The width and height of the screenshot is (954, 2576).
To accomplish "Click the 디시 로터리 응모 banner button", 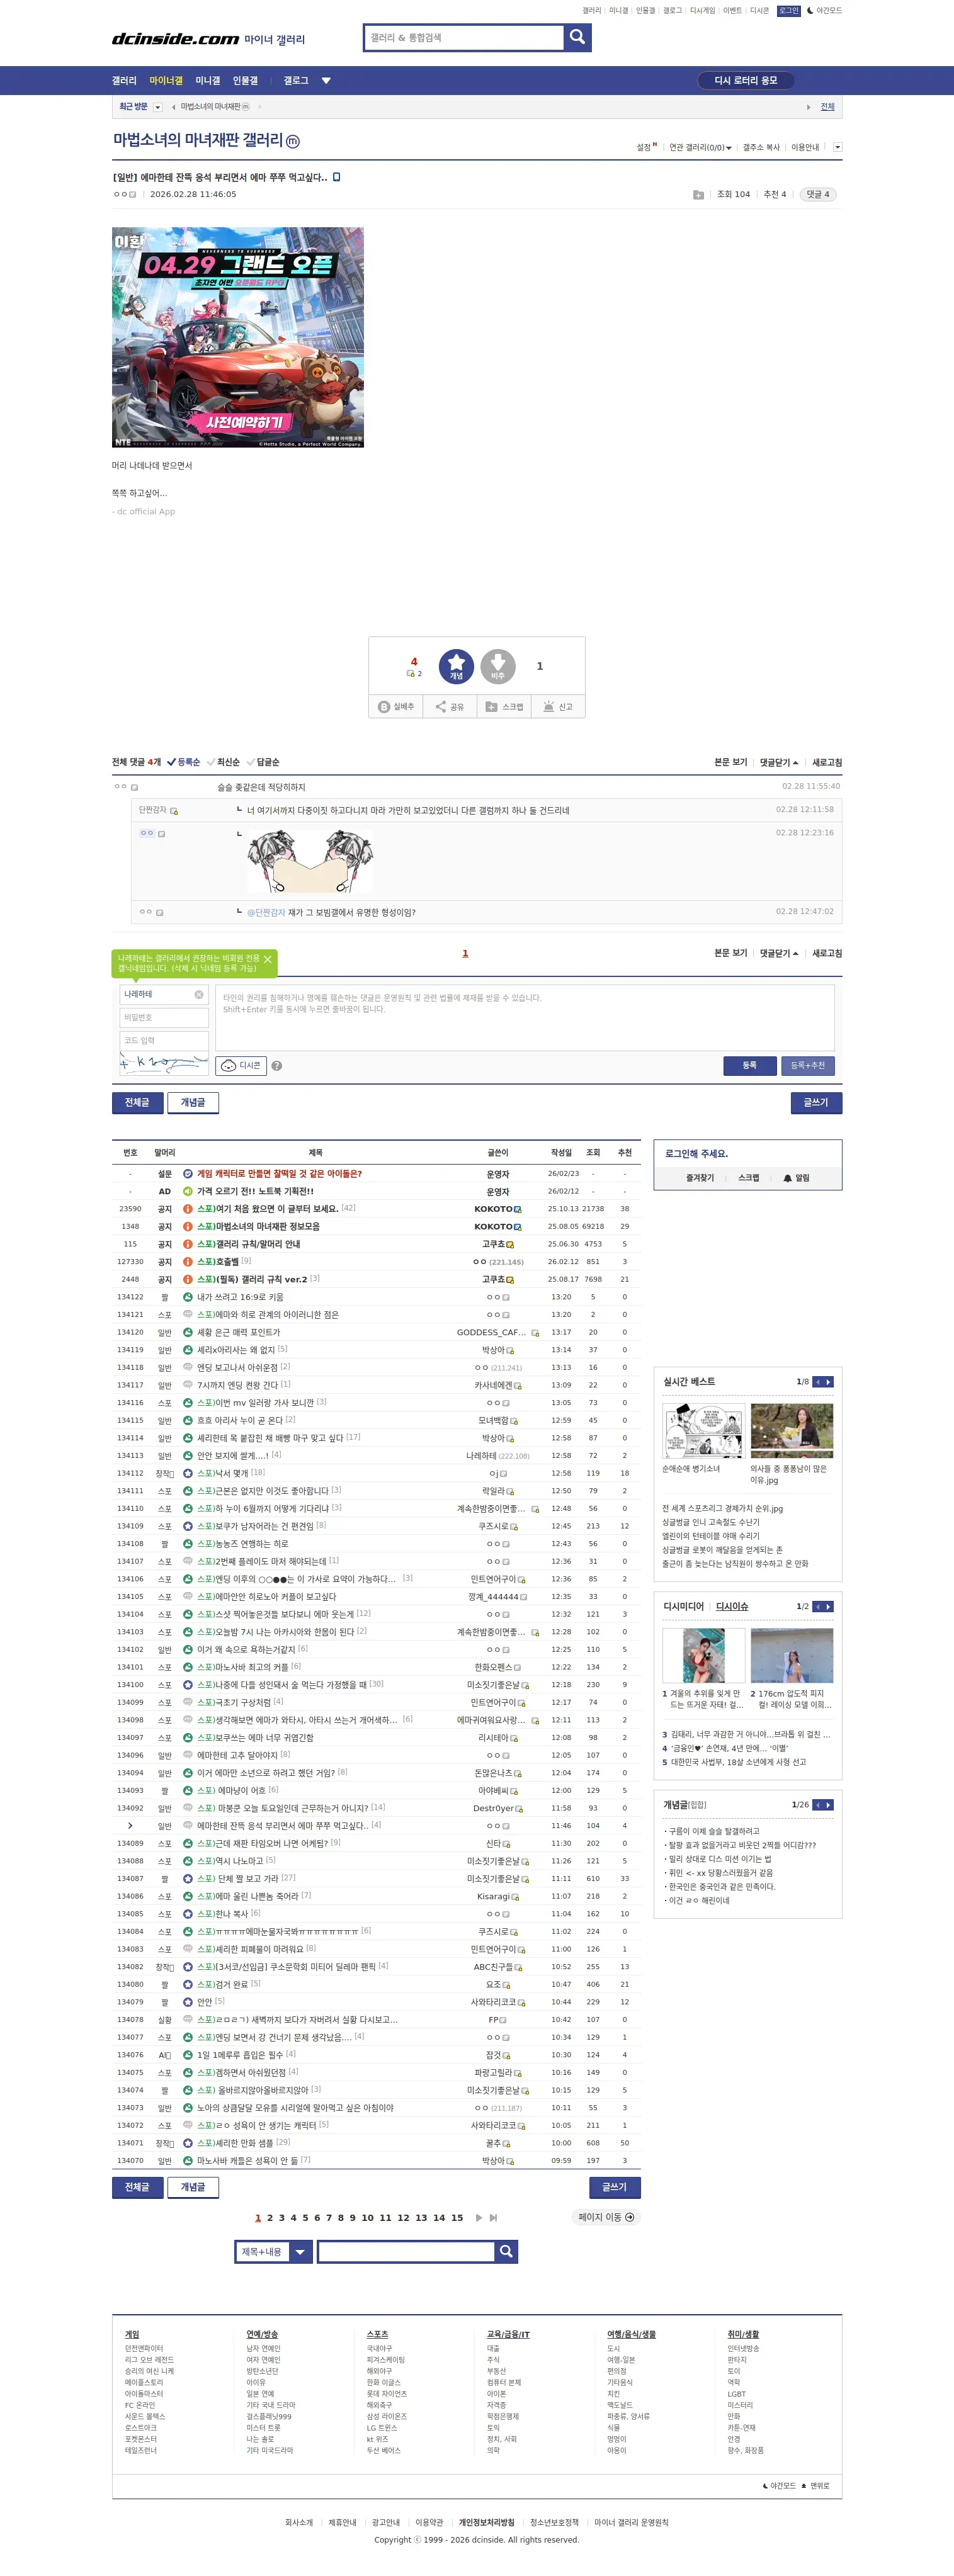I will (746, 81).
